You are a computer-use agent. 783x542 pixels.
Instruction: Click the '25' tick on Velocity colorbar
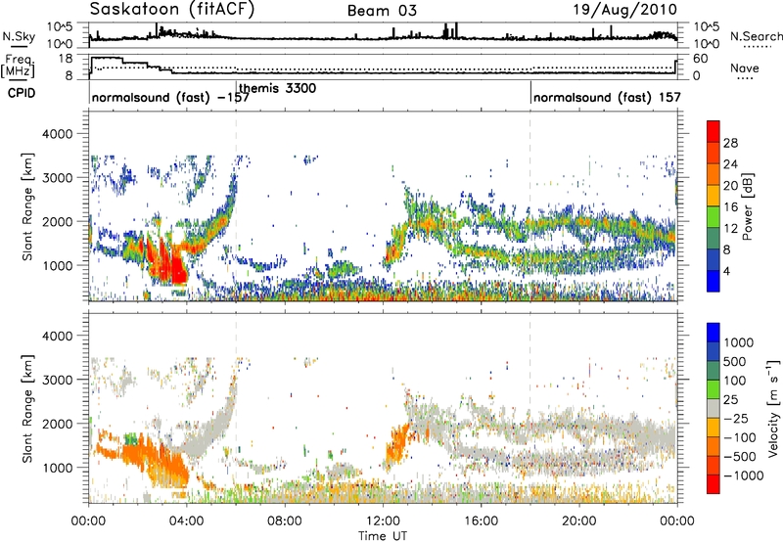(x=730, y=399)
